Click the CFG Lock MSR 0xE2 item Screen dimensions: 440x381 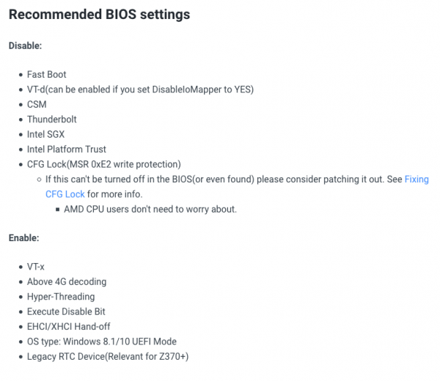pyautogui.click(x=103, y=164)
